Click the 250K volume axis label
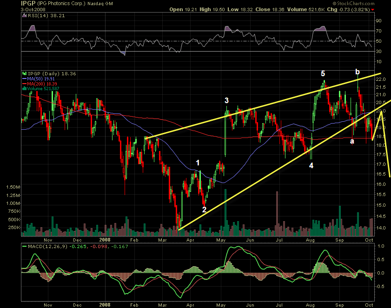The width and height of the screenshot is (391, 308). 14,228
